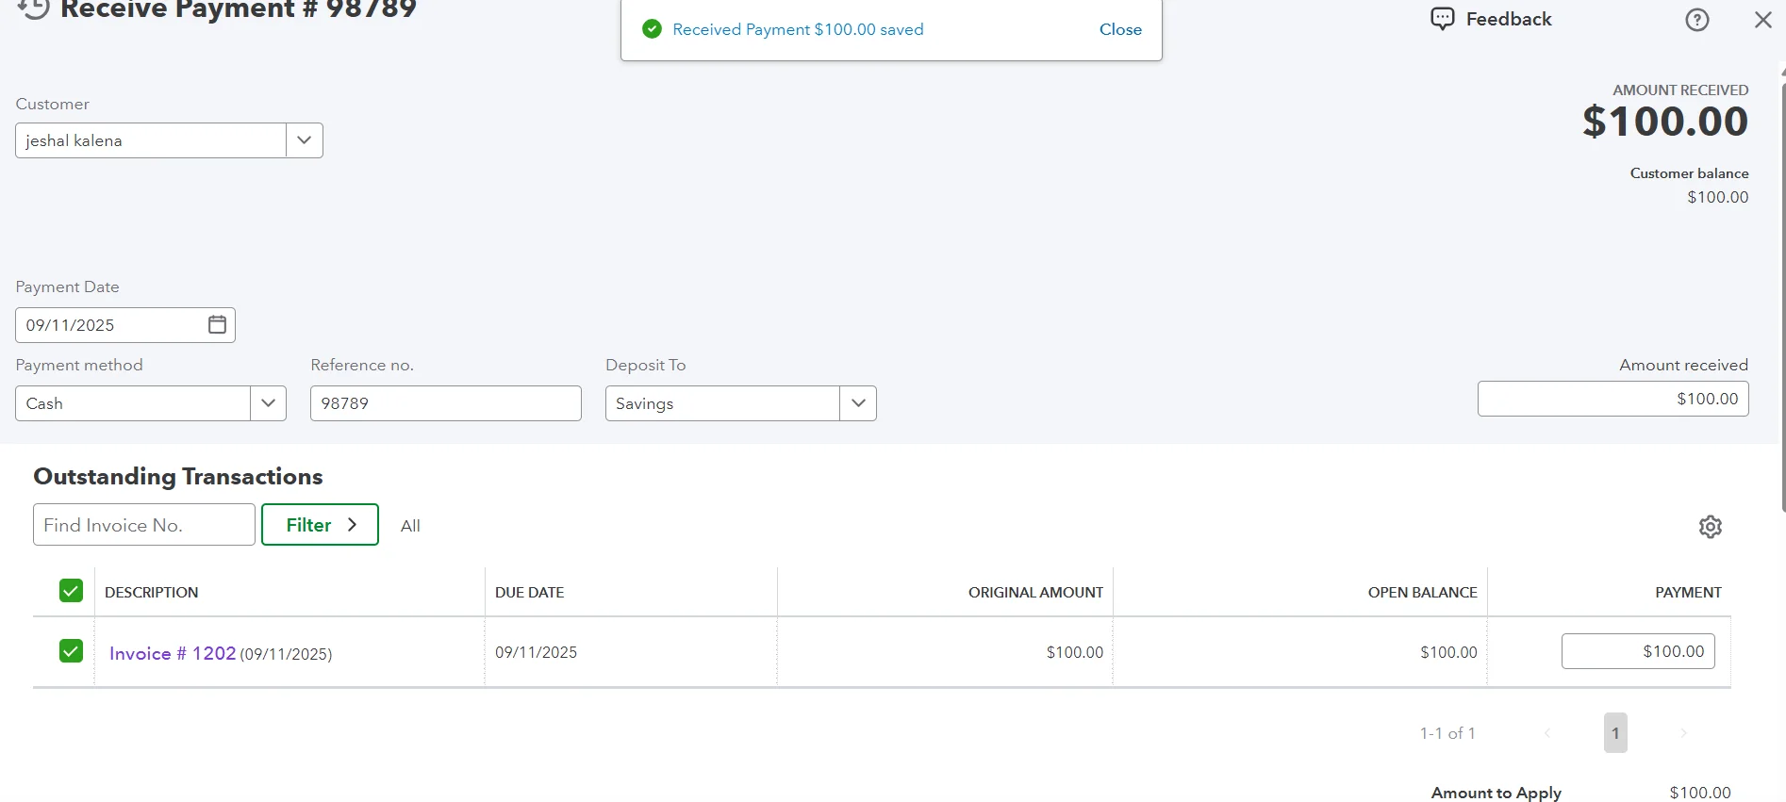Expand the Deposit To dropdown
1786x802 pixels.
pos(858,403)
